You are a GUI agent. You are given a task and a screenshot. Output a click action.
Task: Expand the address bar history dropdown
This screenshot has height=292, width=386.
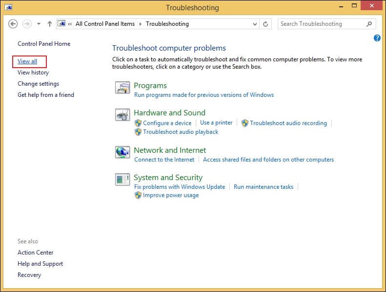pyautogui.click(x=255, y=24)
